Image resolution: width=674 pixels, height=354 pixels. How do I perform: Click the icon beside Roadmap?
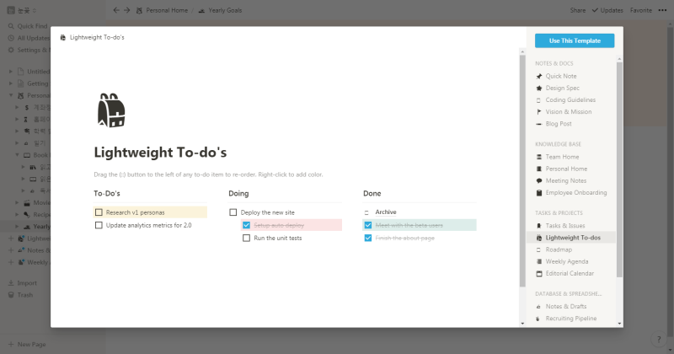point(539,250)
